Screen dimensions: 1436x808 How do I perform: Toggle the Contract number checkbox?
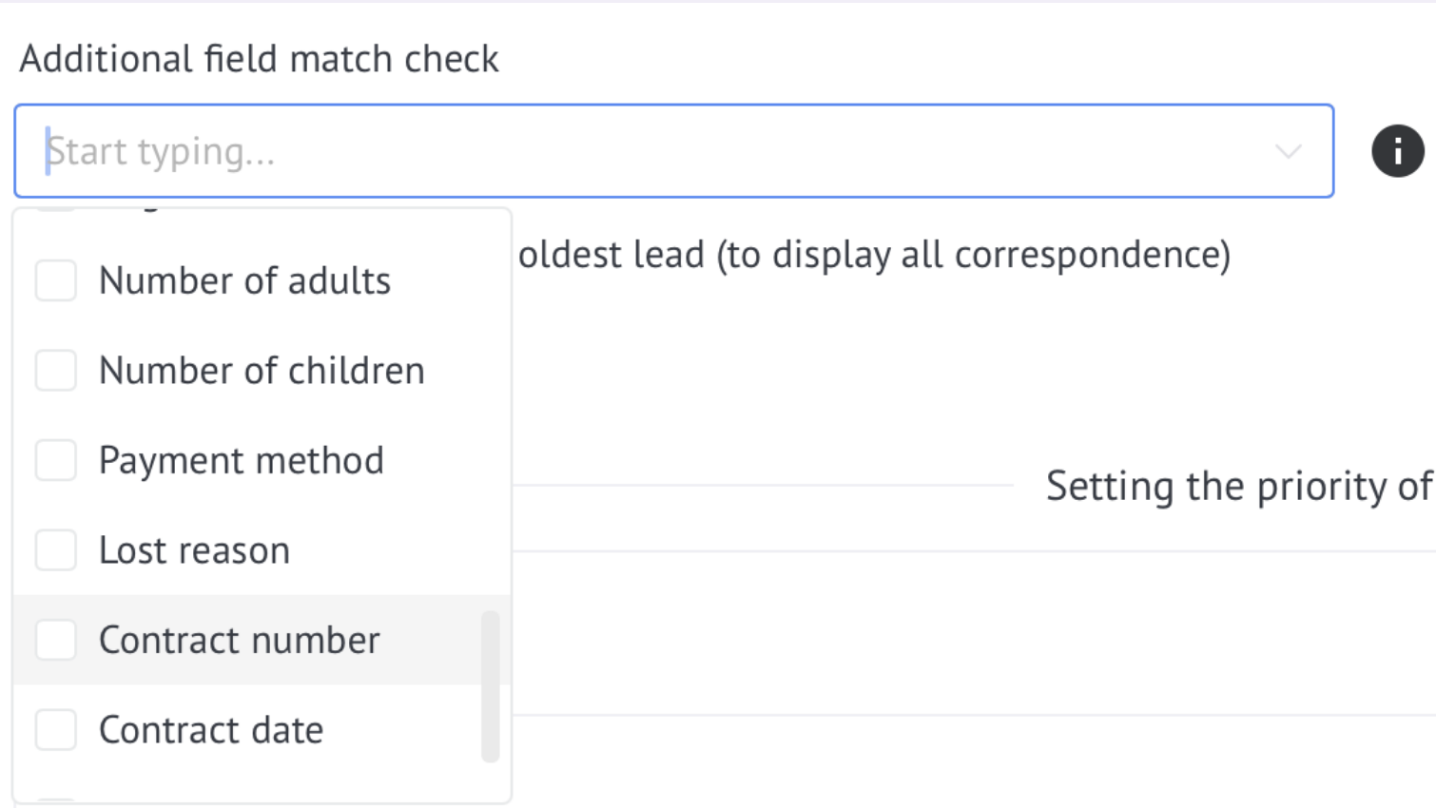click(56, 640)
